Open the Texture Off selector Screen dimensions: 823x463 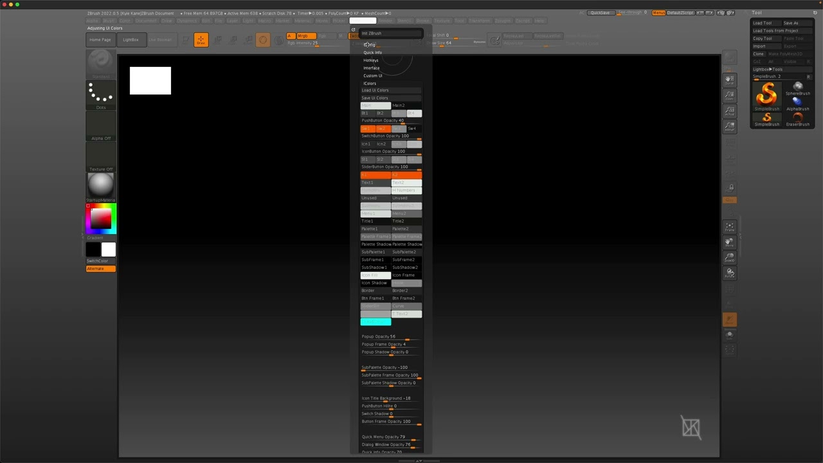[x=101, y=157]
